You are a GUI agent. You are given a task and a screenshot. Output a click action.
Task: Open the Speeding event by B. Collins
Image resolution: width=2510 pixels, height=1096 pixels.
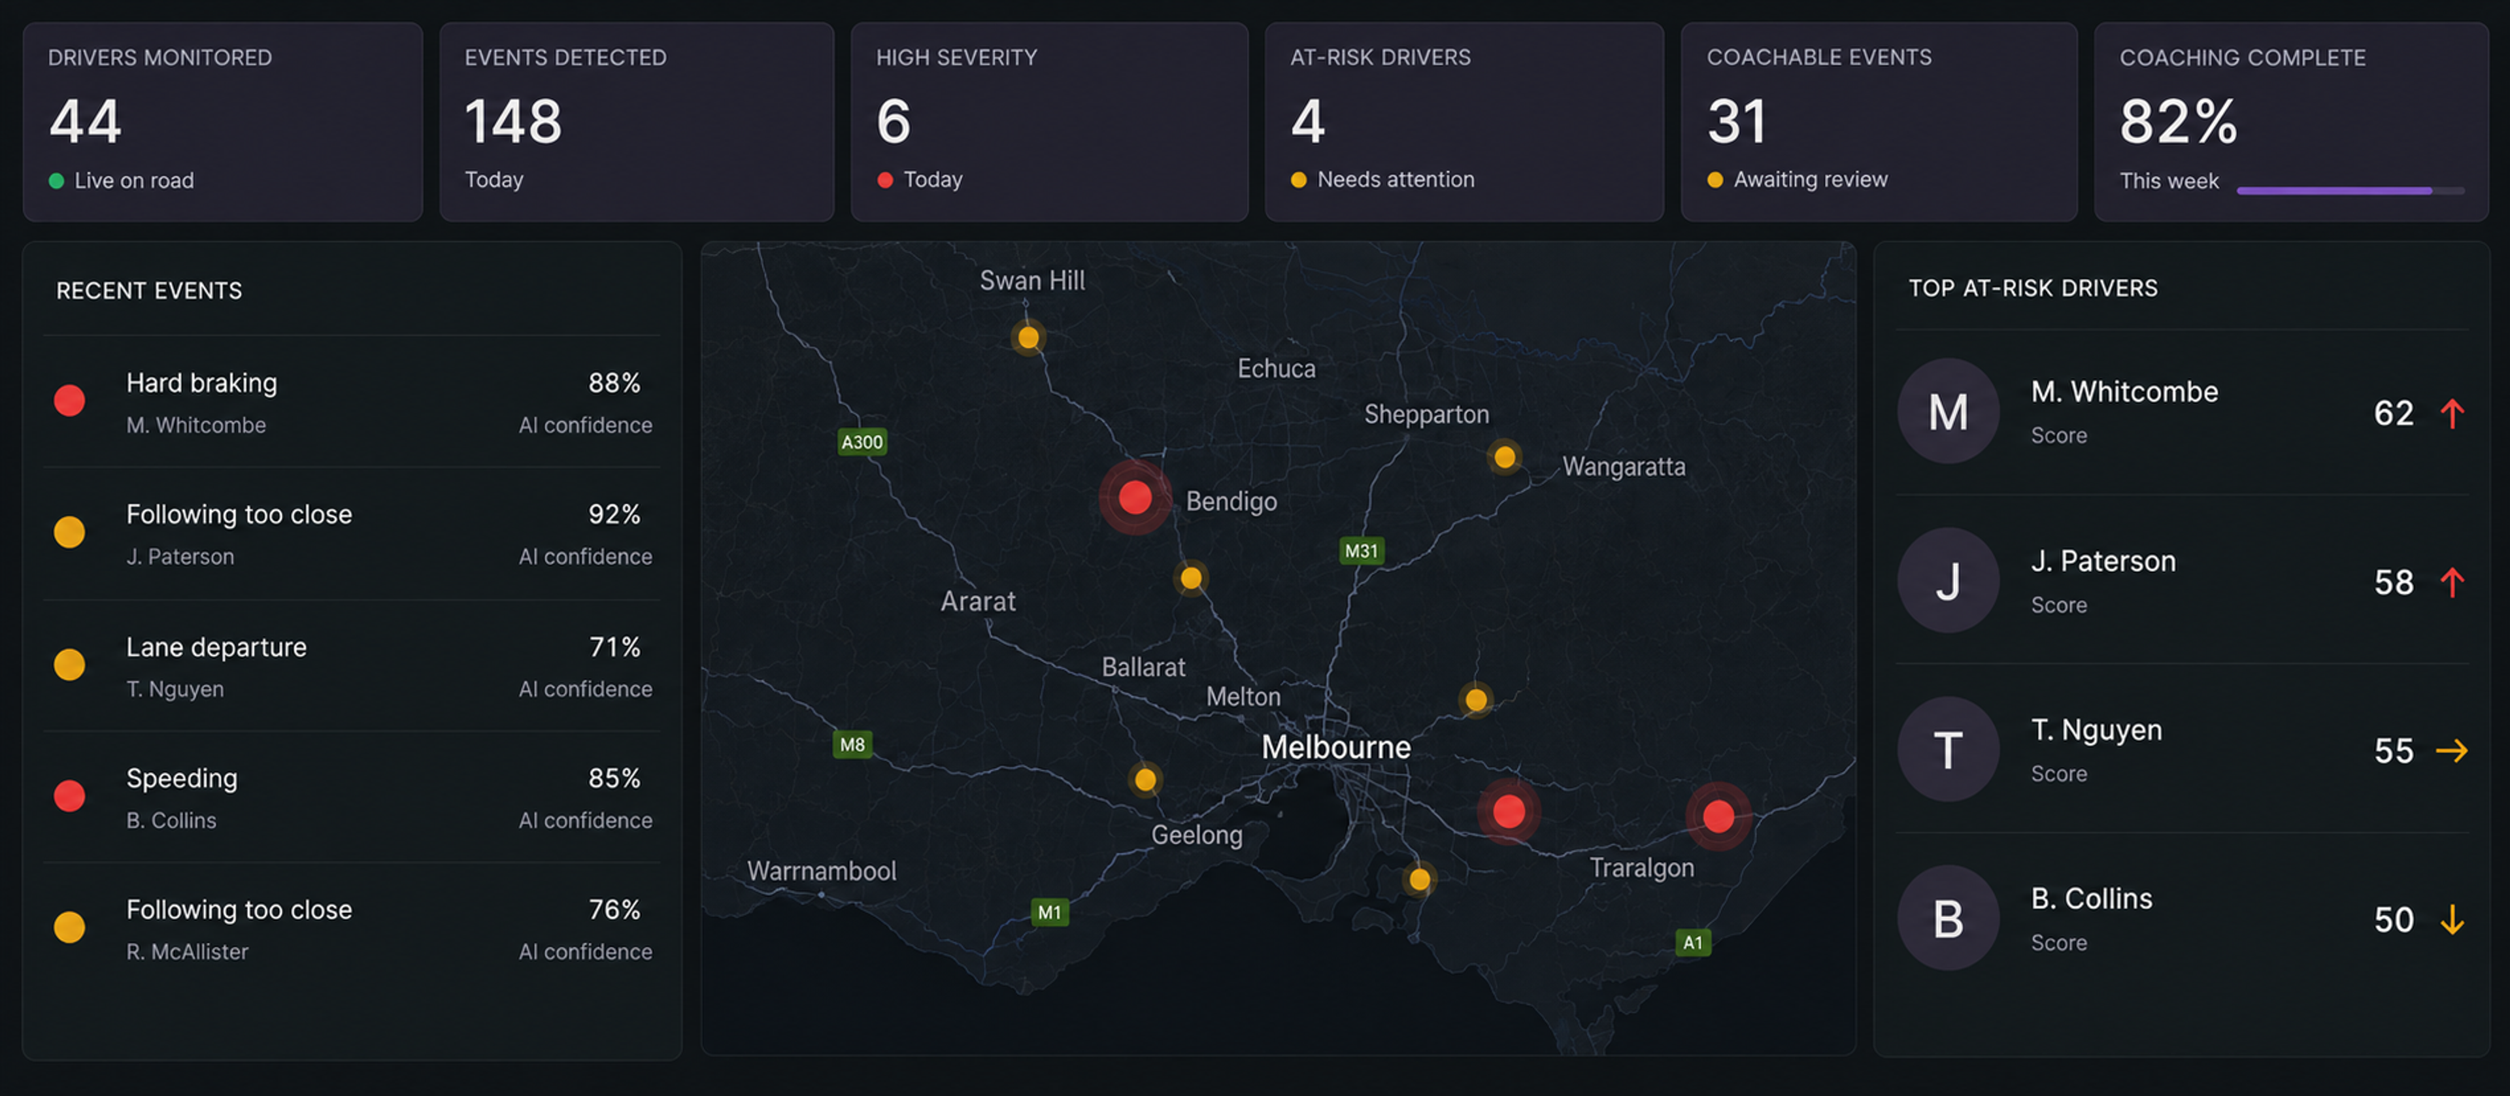352,798
